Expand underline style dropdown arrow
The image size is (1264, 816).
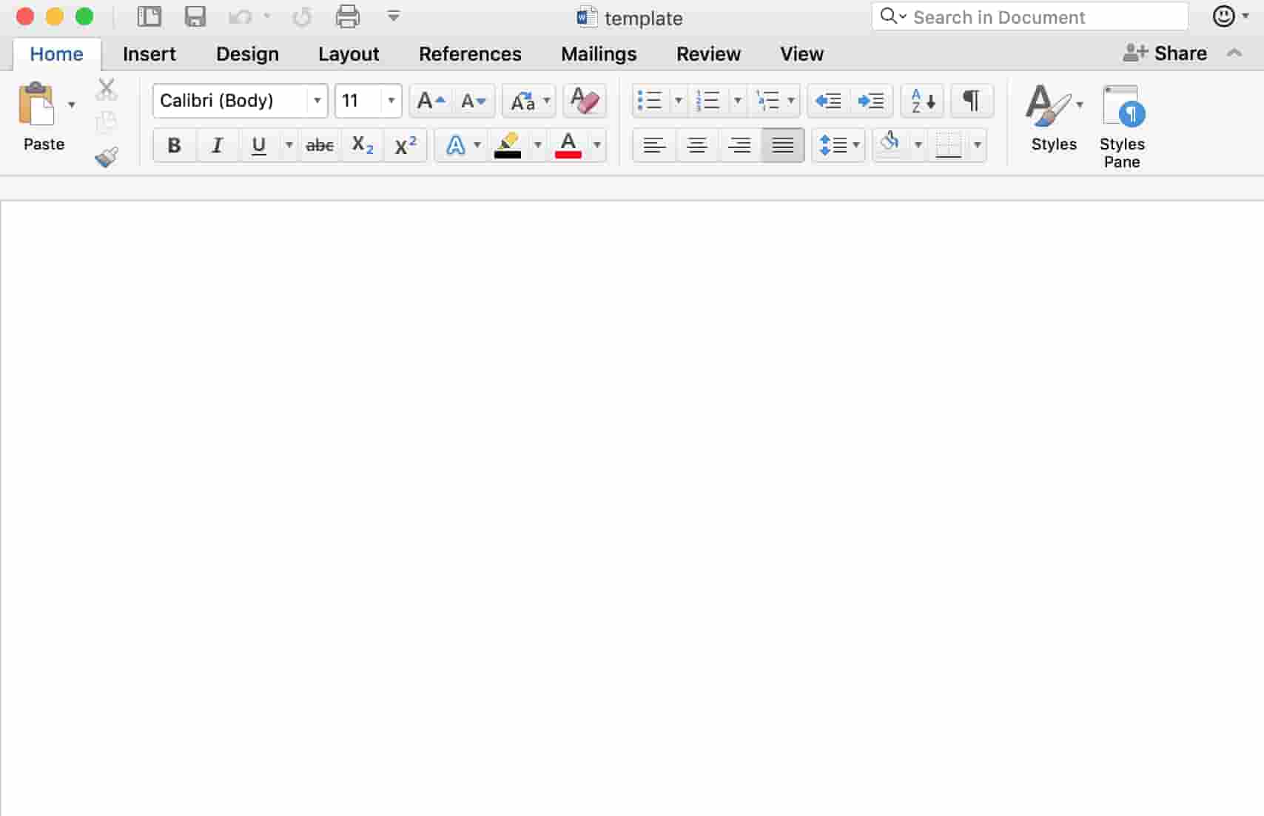pyautogui.click(x=289, y=145)
